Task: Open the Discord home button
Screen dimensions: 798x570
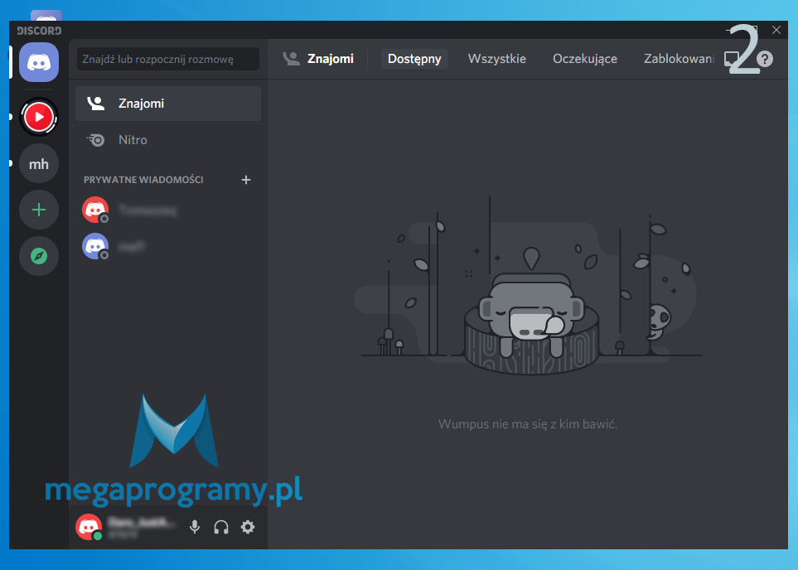Action: point(39,62)
